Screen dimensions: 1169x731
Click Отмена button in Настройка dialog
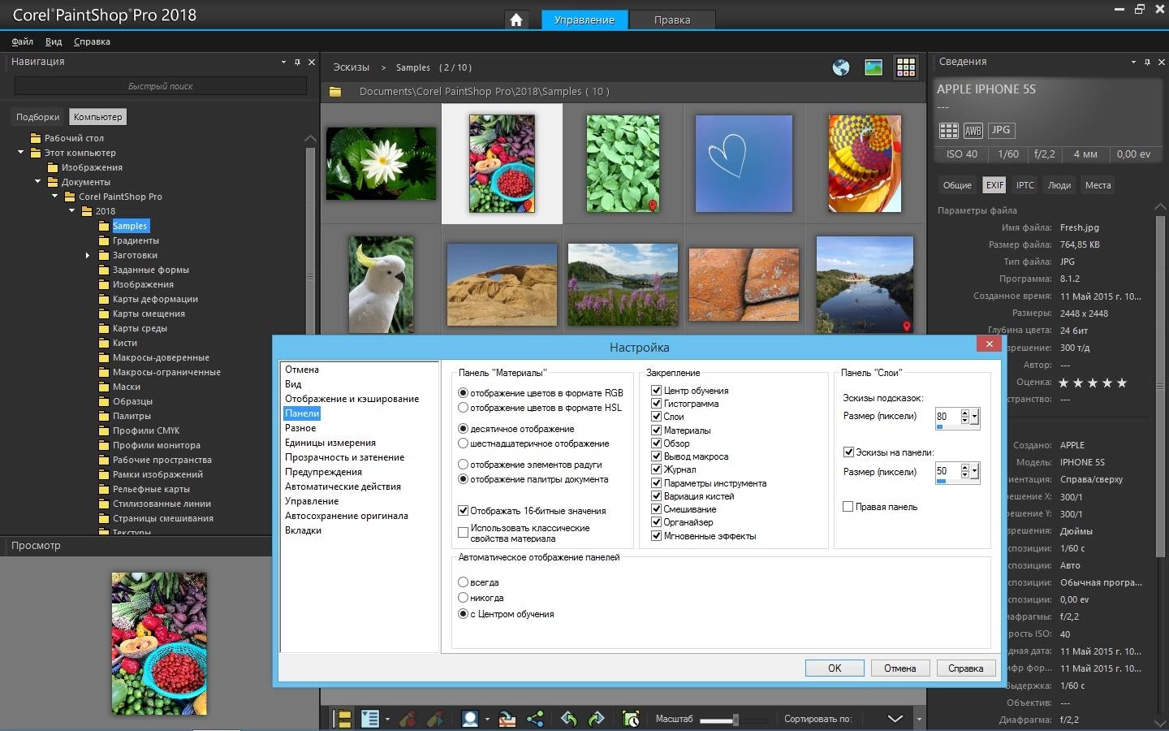coord(900,668)
